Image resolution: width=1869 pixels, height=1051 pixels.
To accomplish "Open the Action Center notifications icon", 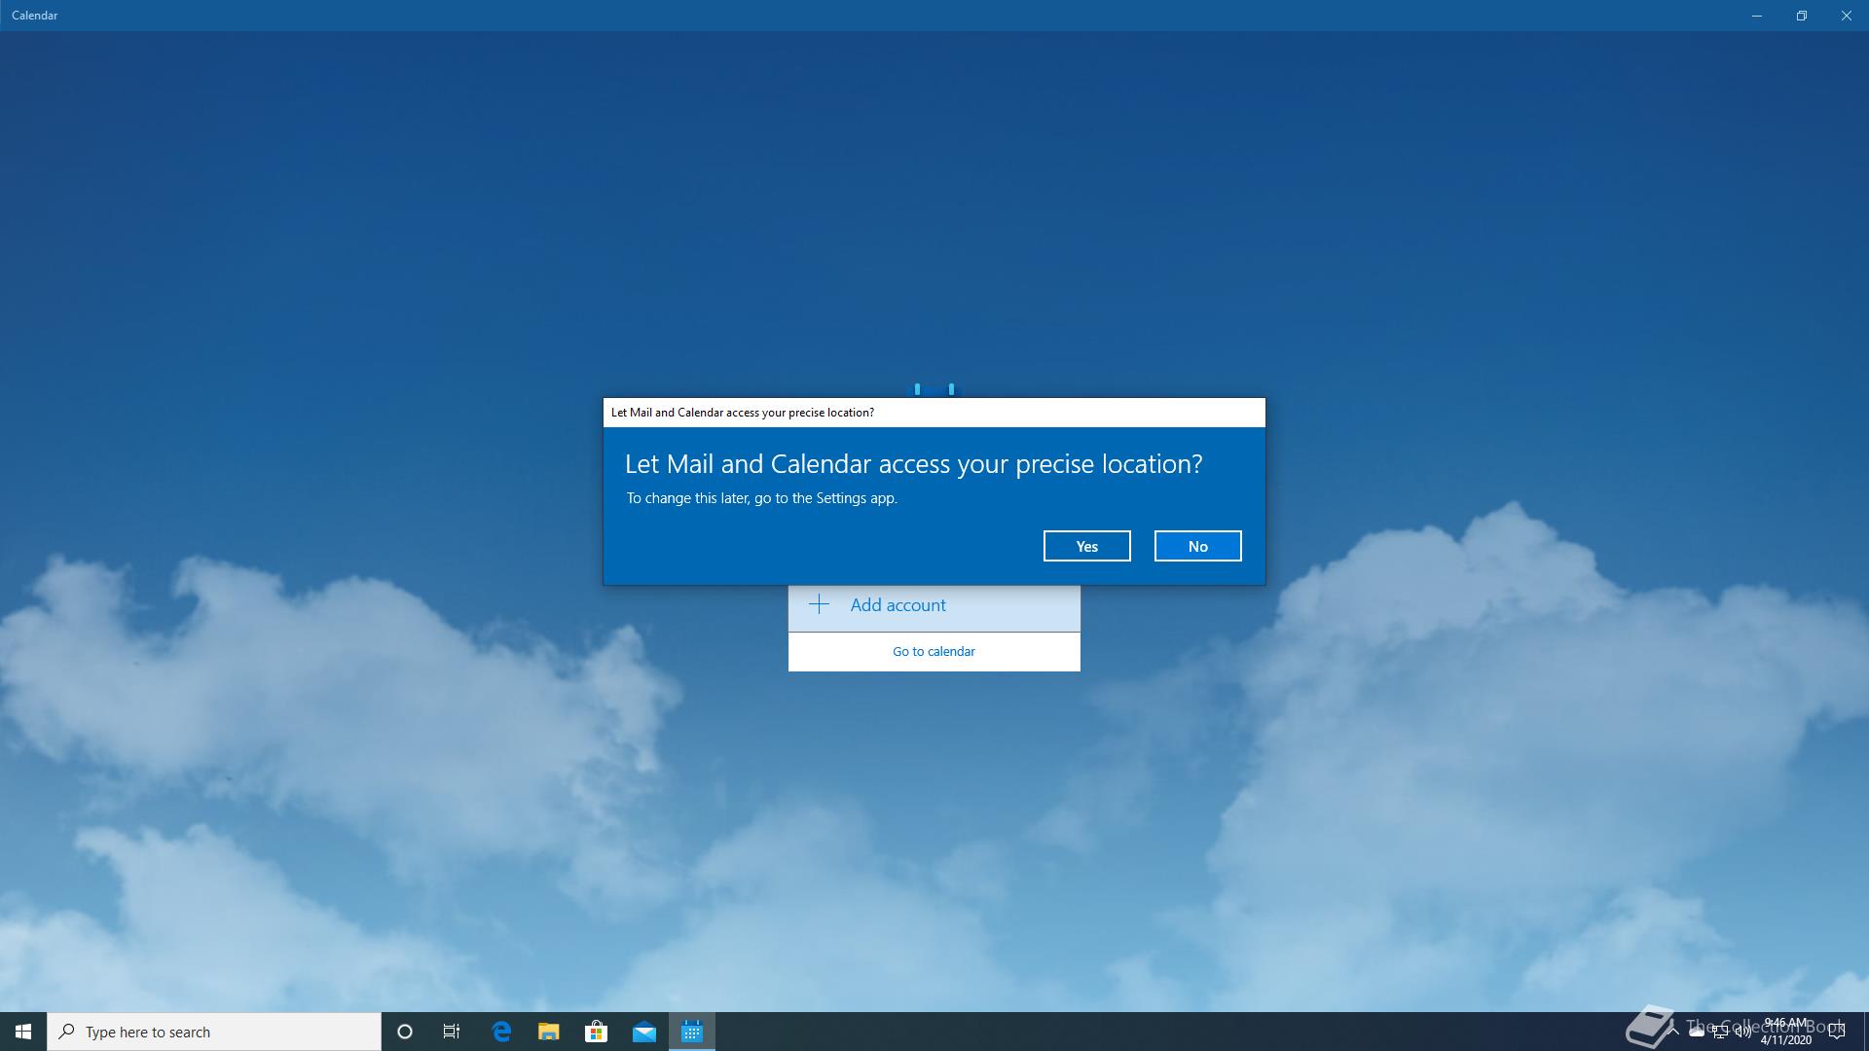I will pyautogui.click(x=1837, y=1032).
